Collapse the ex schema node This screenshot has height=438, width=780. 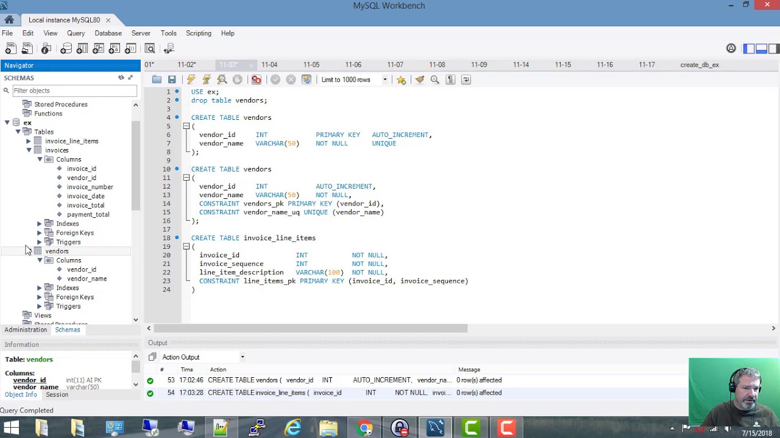click(x=7, y=123)
